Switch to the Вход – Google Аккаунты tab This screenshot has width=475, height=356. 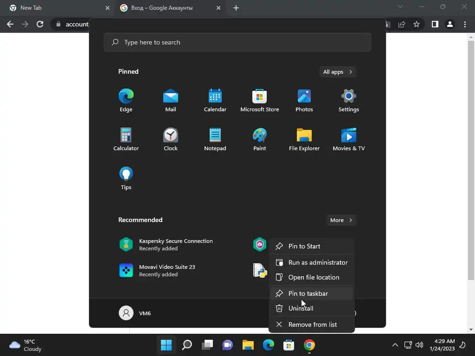coord(170,8)
